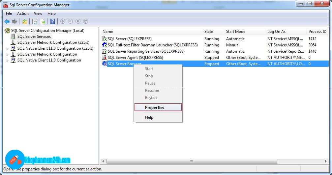Viewport: 332px width, 175px height.
Task: Expand the last SQL Native Client 11.0 Configuration node
Action: (x=8, y=60)
